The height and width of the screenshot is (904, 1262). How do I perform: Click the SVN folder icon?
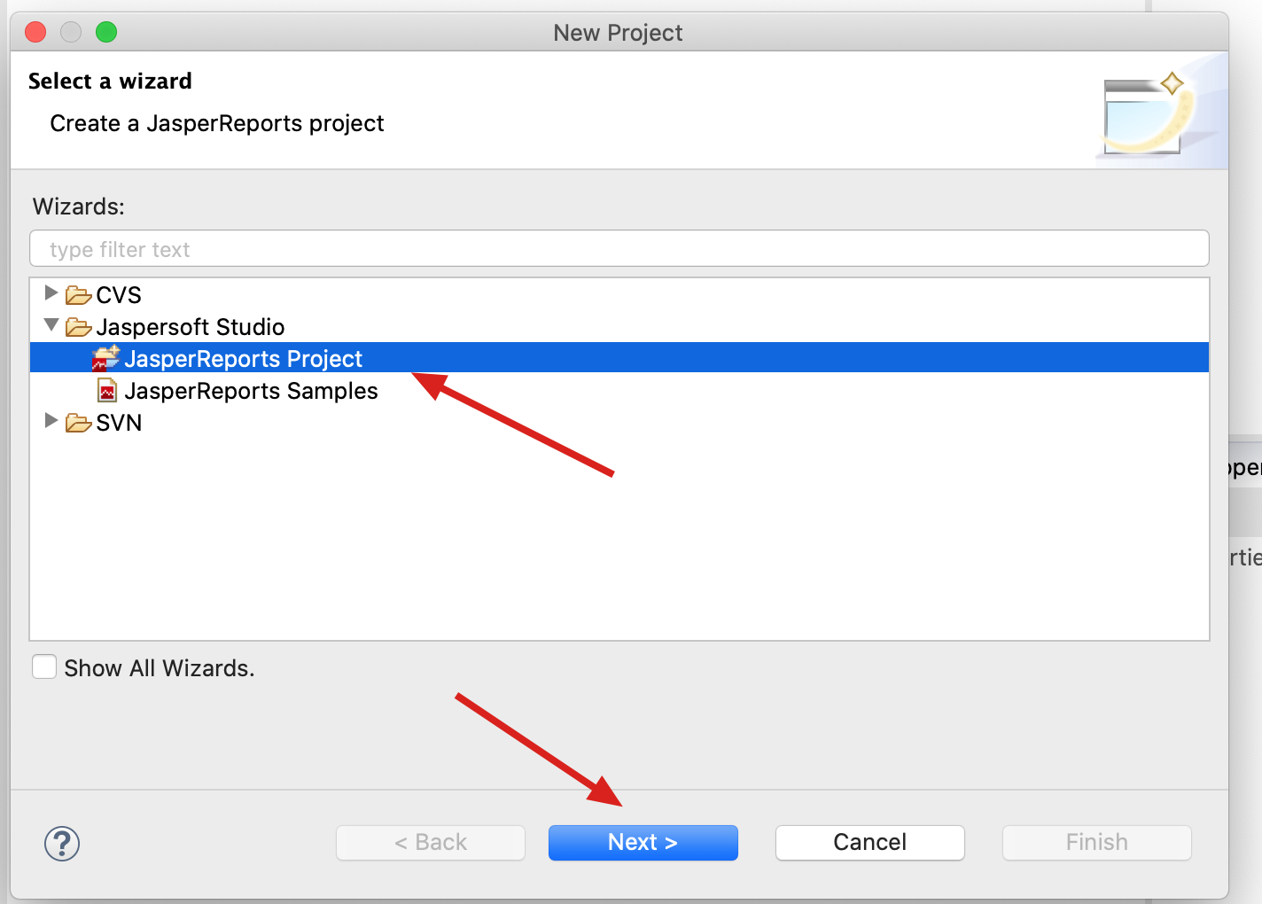77,422
